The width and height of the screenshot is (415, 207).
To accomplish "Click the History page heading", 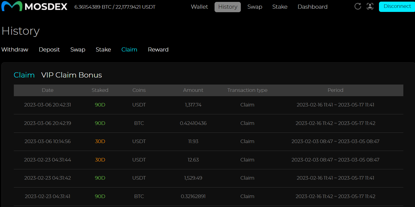I will [x=21, y=31].
